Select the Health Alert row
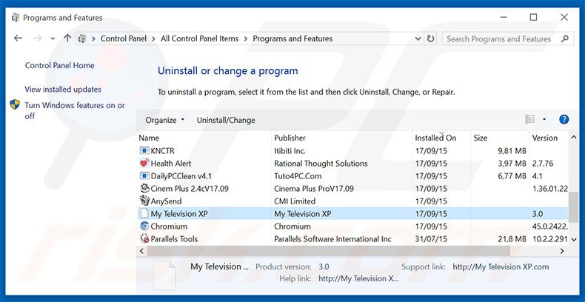The width and height of the screenshot is (585, 302). click(352, 164)
